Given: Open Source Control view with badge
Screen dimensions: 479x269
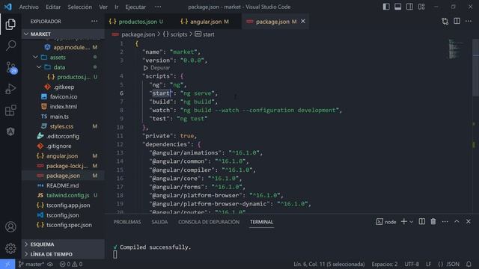Looking at the screenshot, I should [x=11, y=67].
